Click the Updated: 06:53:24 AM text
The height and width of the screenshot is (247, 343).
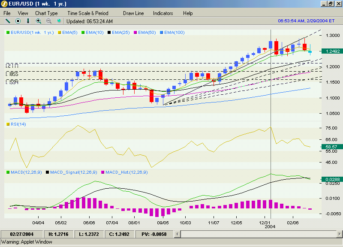[x=90, y=21]
